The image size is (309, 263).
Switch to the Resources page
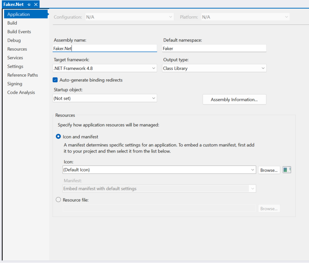coord(17,49)
